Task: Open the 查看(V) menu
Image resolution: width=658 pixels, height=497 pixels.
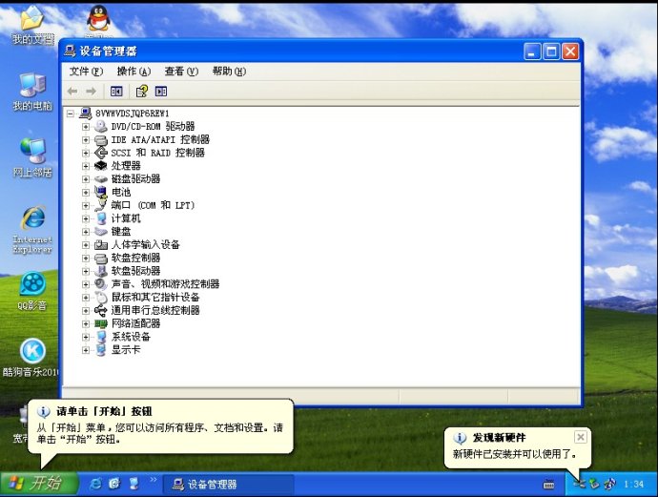Action: pyautogui.click(x=181, y=72)
